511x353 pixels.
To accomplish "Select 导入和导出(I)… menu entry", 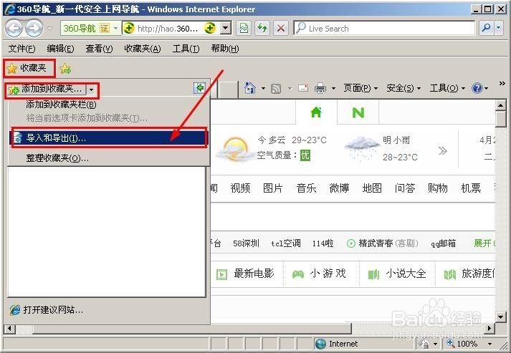I will pos(109,138).
